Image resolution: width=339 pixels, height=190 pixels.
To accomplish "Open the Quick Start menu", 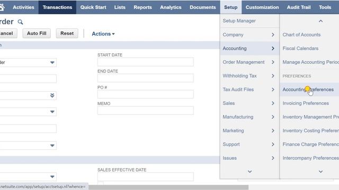I will click(x=93, y=7).
